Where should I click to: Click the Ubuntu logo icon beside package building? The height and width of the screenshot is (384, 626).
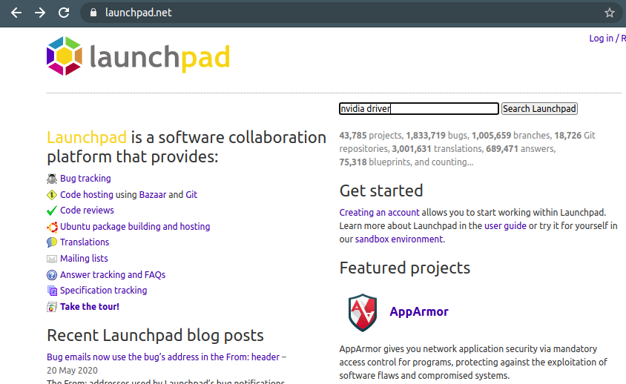click(52, 227)
